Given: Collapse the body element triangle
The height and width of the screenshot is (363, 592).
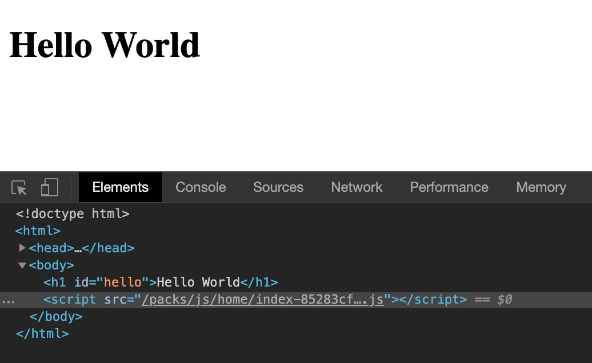Looking at the screenshot, I should [x=22, y=265].
